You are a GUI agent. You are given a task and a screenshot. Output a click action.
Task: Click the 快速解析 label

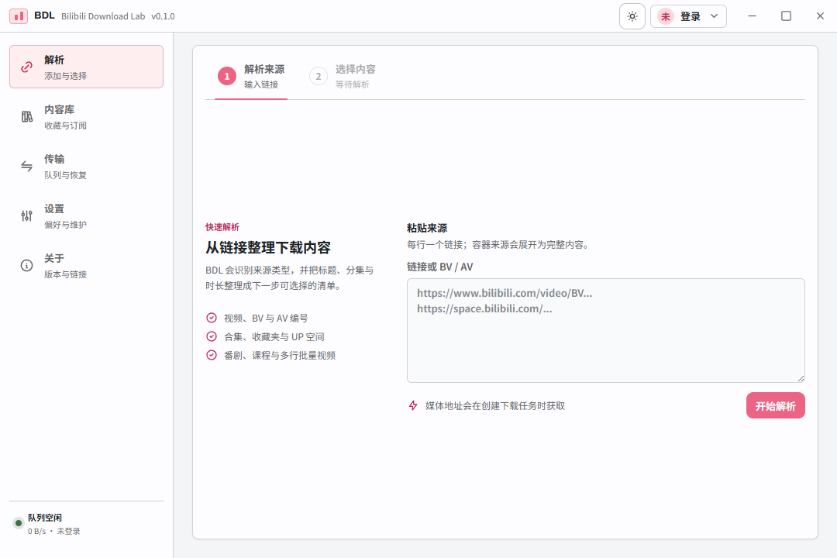point(222,227)
